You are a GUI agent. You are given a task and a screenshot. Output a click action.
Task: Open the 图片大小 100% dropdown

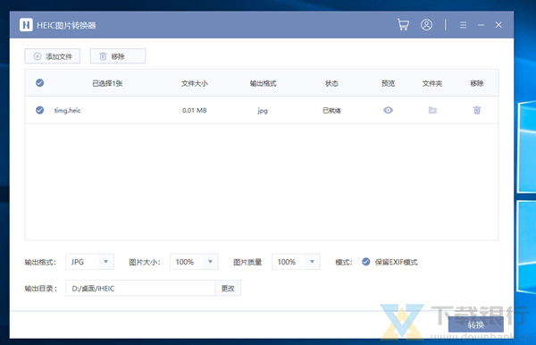coord(194,262)
